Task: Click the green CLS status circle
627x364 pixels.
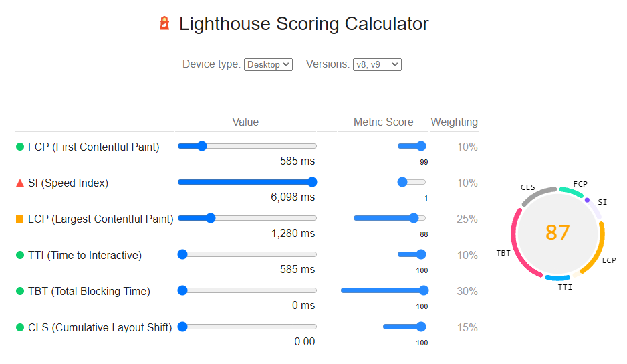Action: [19, 327]
